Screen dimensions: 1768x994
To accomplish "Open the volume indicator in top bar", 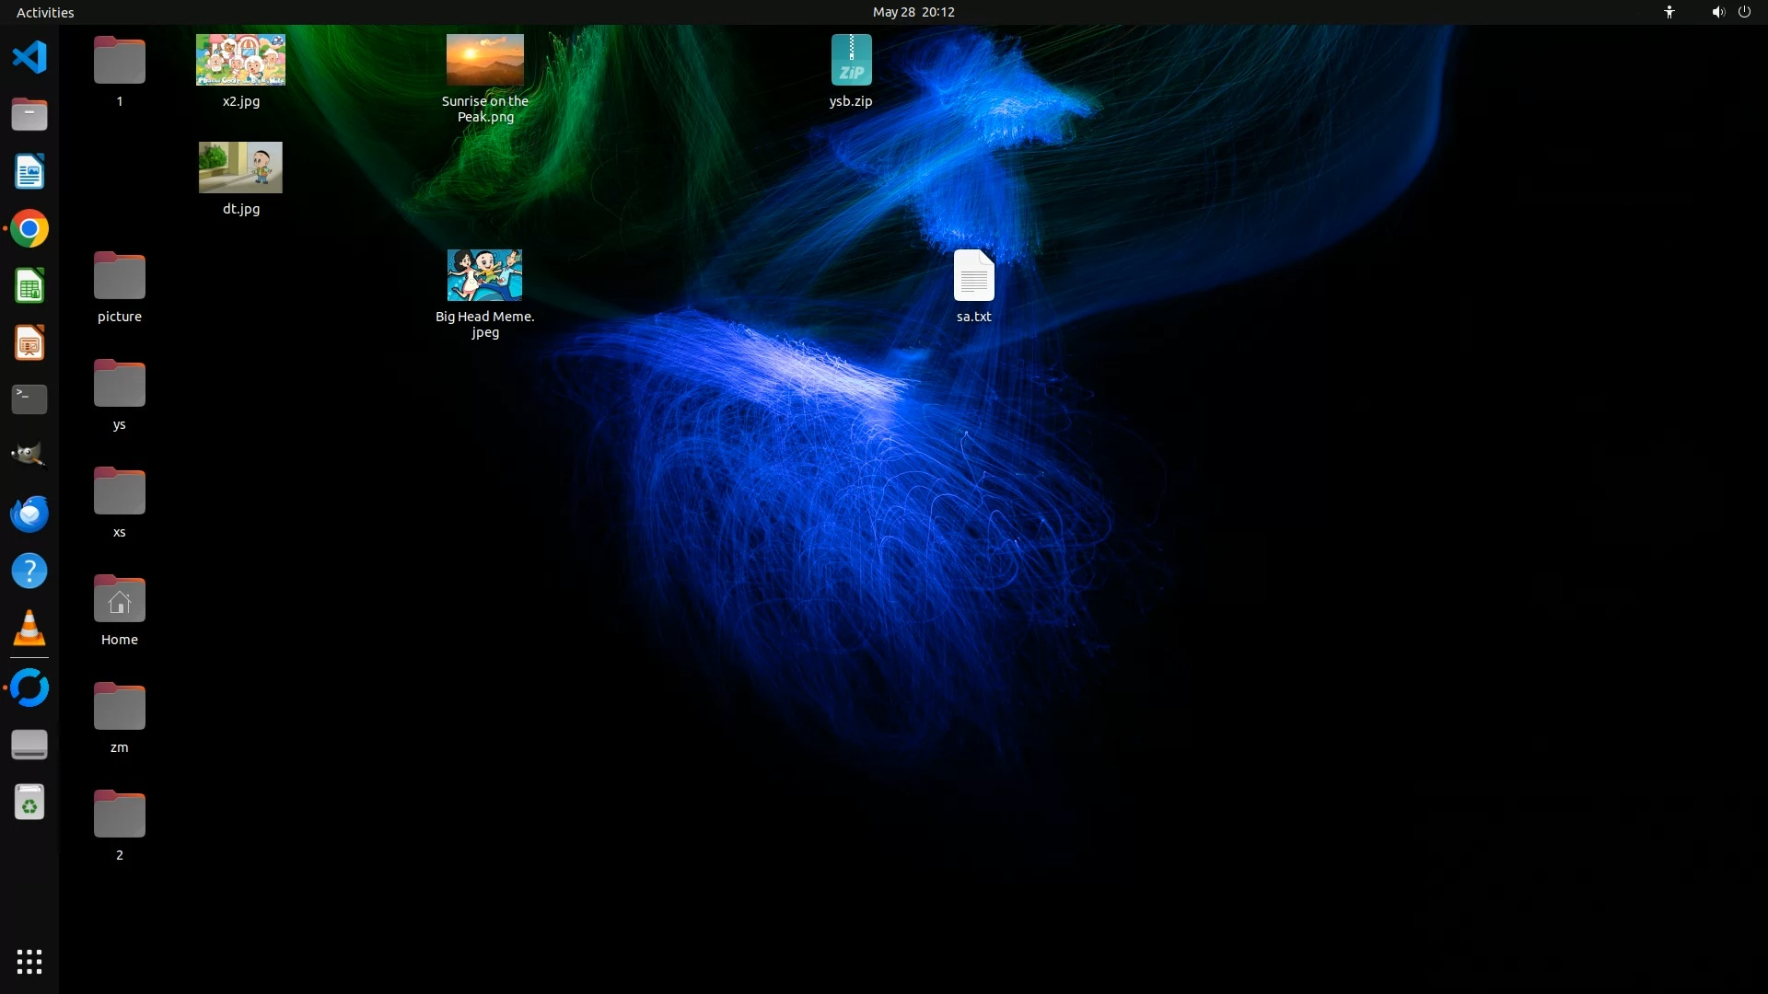I will click(x=1717, y=12).
